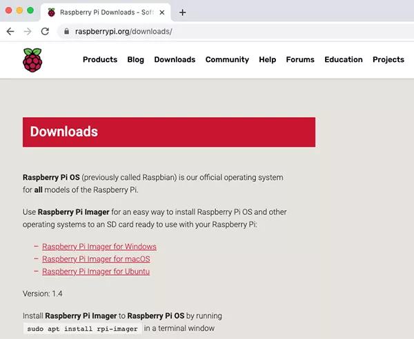Open the Education navigation item
414x339 pixels.
344,60
